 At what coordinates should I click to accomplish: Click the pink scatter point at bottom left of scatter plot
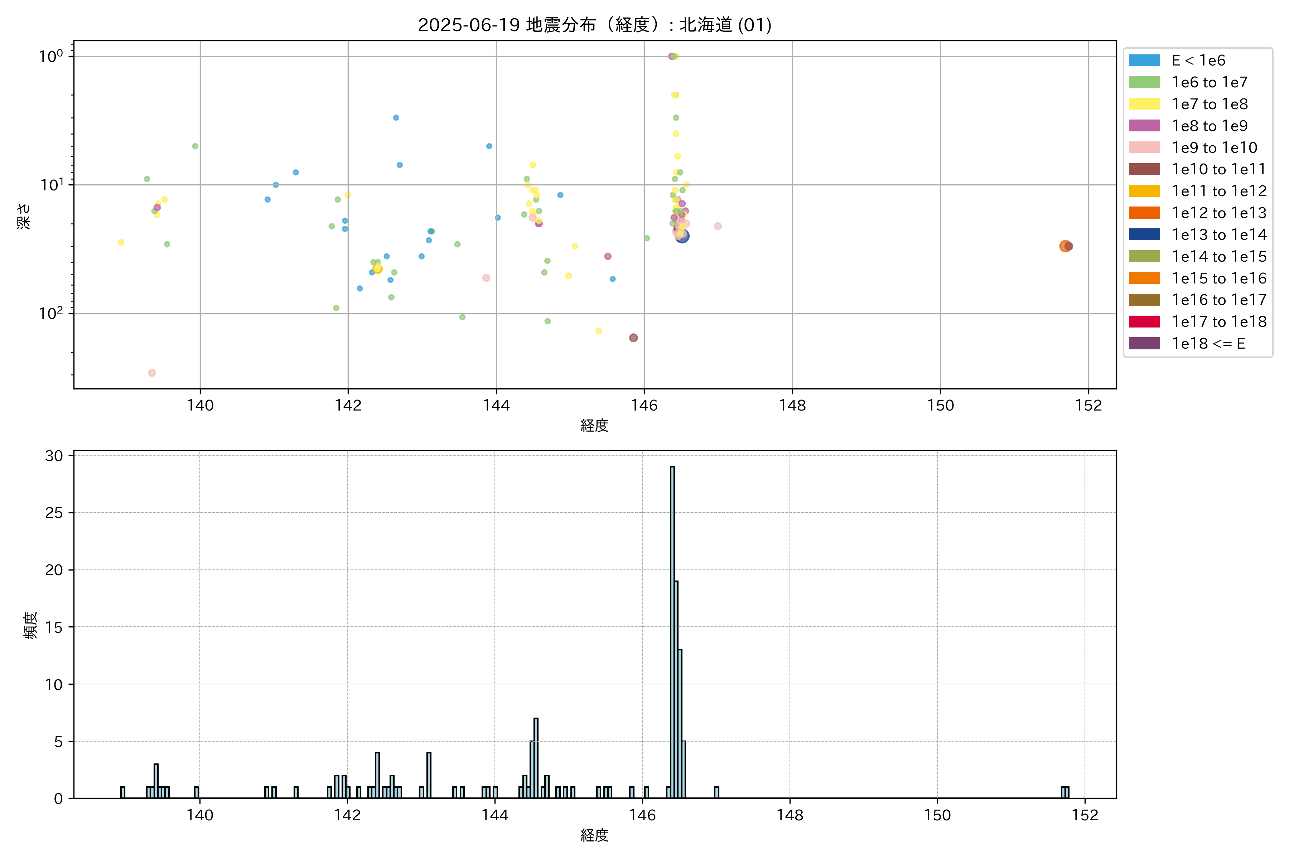click(153, 373)
